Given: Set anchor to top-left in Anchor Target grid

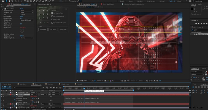Looking at the screenshot, I should pyautogui.click(x=40, y=11).
